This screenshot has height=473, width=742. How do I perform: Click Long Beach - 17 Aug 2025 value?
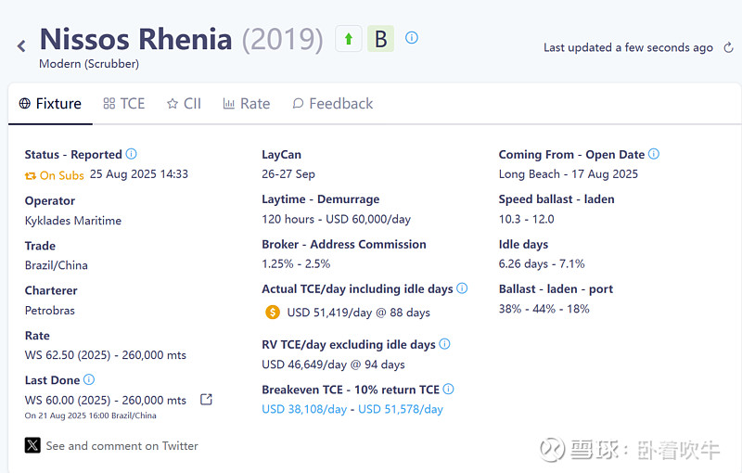pos(569,174)
